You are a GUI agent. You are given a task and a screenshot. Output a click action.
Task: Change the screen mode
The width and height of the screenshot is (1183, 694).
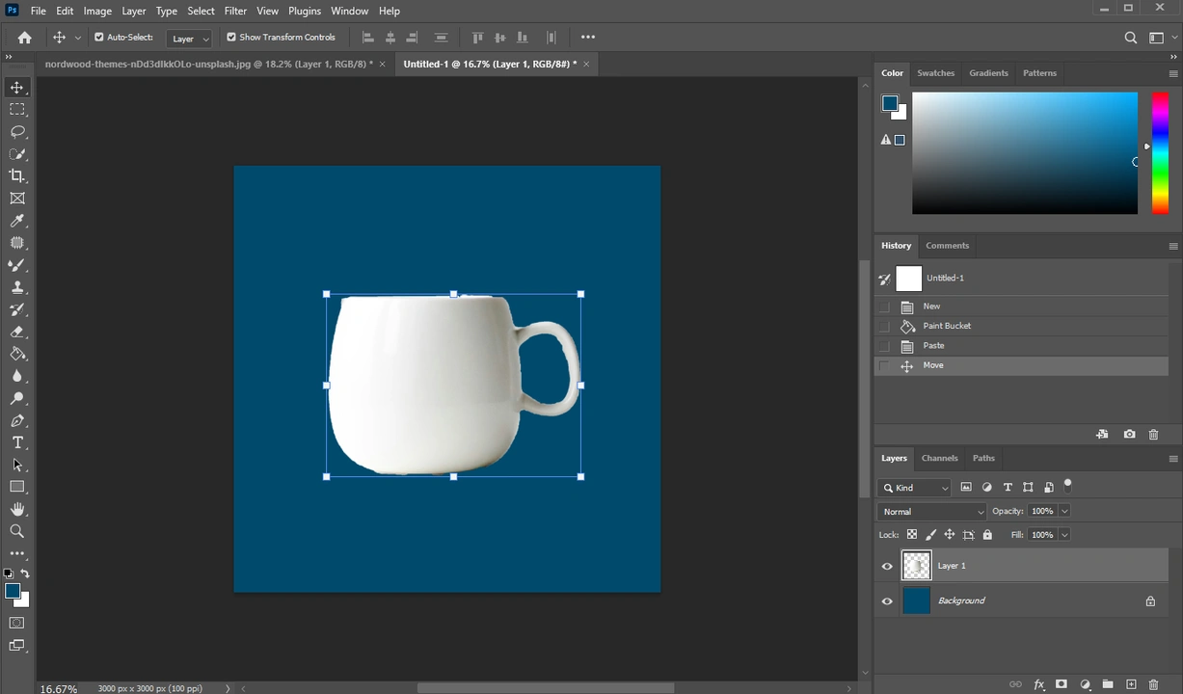point(17,646)
